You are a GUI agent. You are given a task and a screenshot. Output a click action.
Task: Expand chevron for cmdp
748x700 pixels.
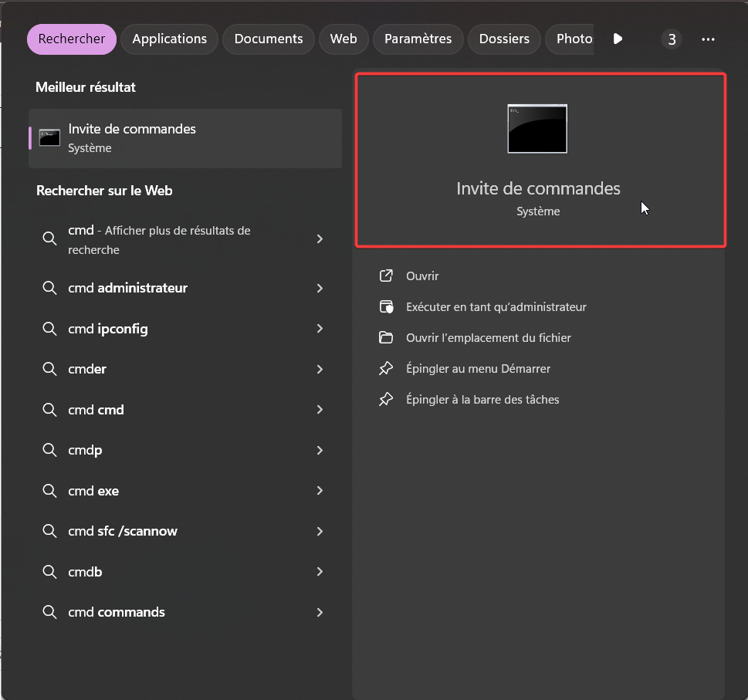pyautogui.click(x=320, y=450)
